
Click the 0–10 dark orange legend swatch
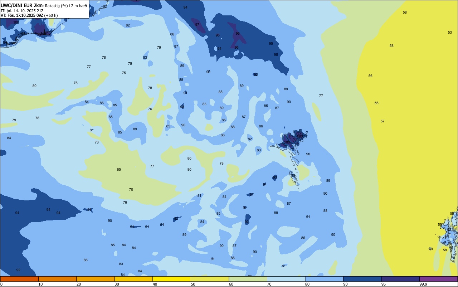point(19,279)
